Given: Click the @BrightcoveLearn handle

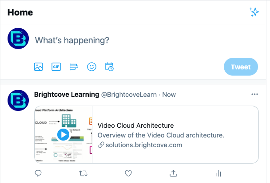Looking at the screenshot, I should (130, 95).
